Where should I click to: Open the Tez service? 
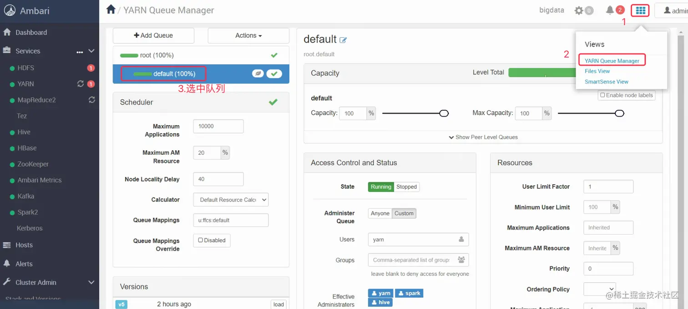point(22,116)
